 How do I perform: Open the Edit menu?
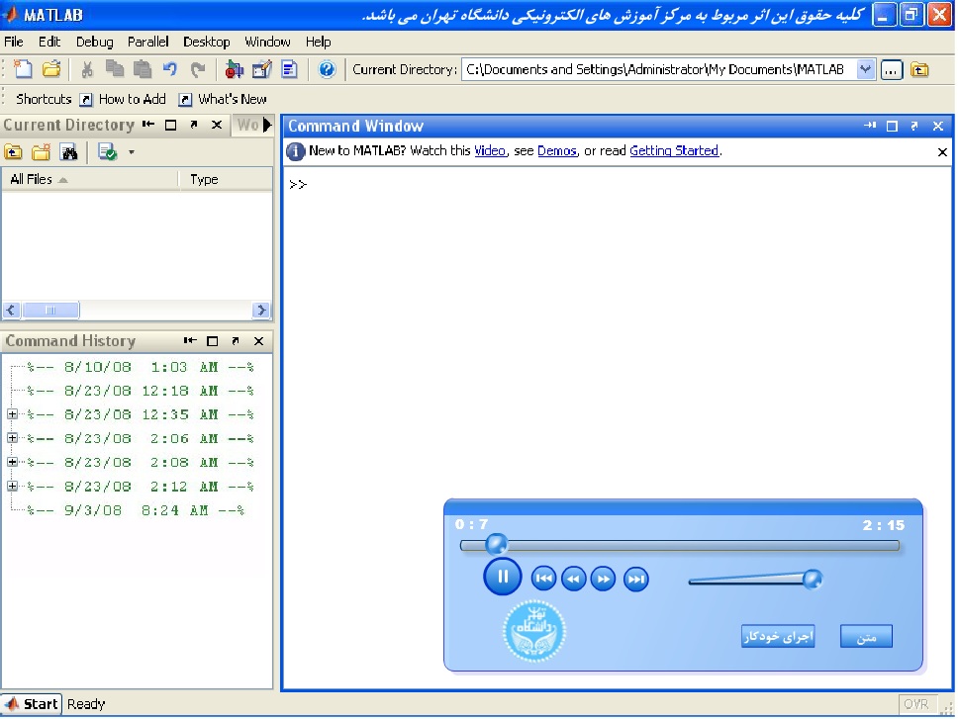coord(49,42)
